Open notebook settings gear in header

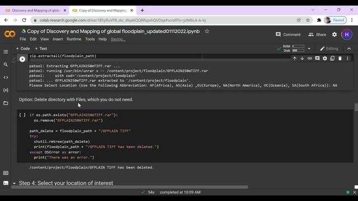click(335, 35)
